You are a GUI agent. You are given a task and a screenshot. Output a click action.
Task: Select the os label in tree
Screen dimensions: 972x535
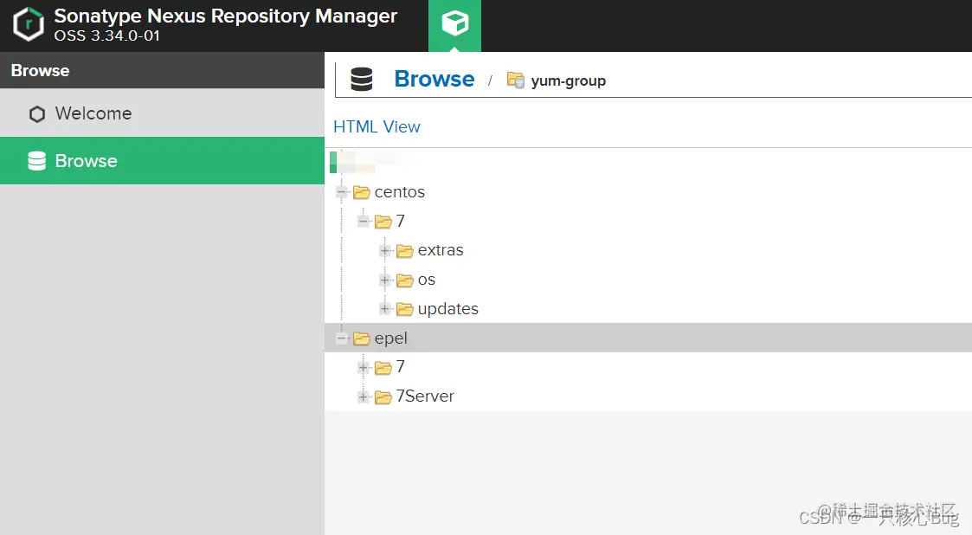tap(427, 280)
